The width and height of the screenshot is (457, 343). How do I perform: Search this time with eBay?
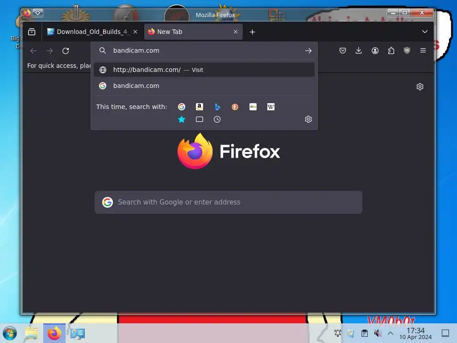pyautogui.click(x=253, y=107)
